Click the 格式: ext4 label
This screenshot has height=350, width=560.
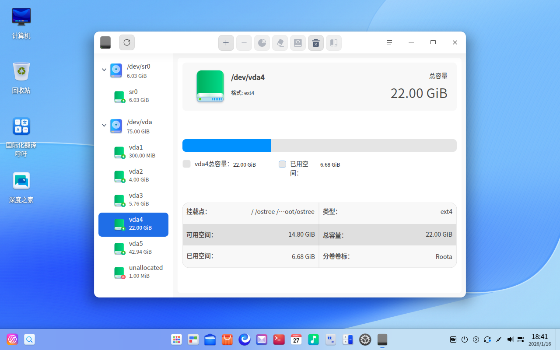243,93
